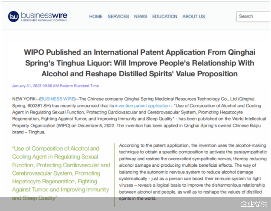
Task: Open the SERVICES menu item
Action: (x=118, y=17)
